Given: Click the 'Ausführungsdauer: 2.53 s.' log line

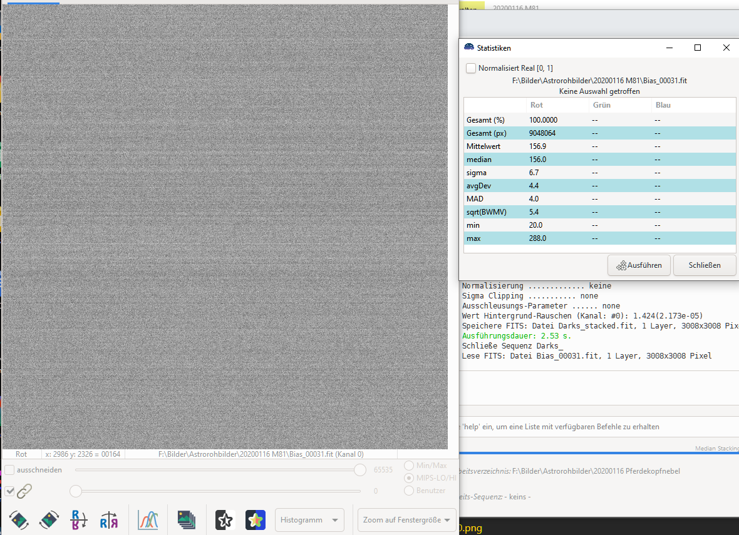Looking at the screenshot, I should pyautogui.click(x=516, y=336).
